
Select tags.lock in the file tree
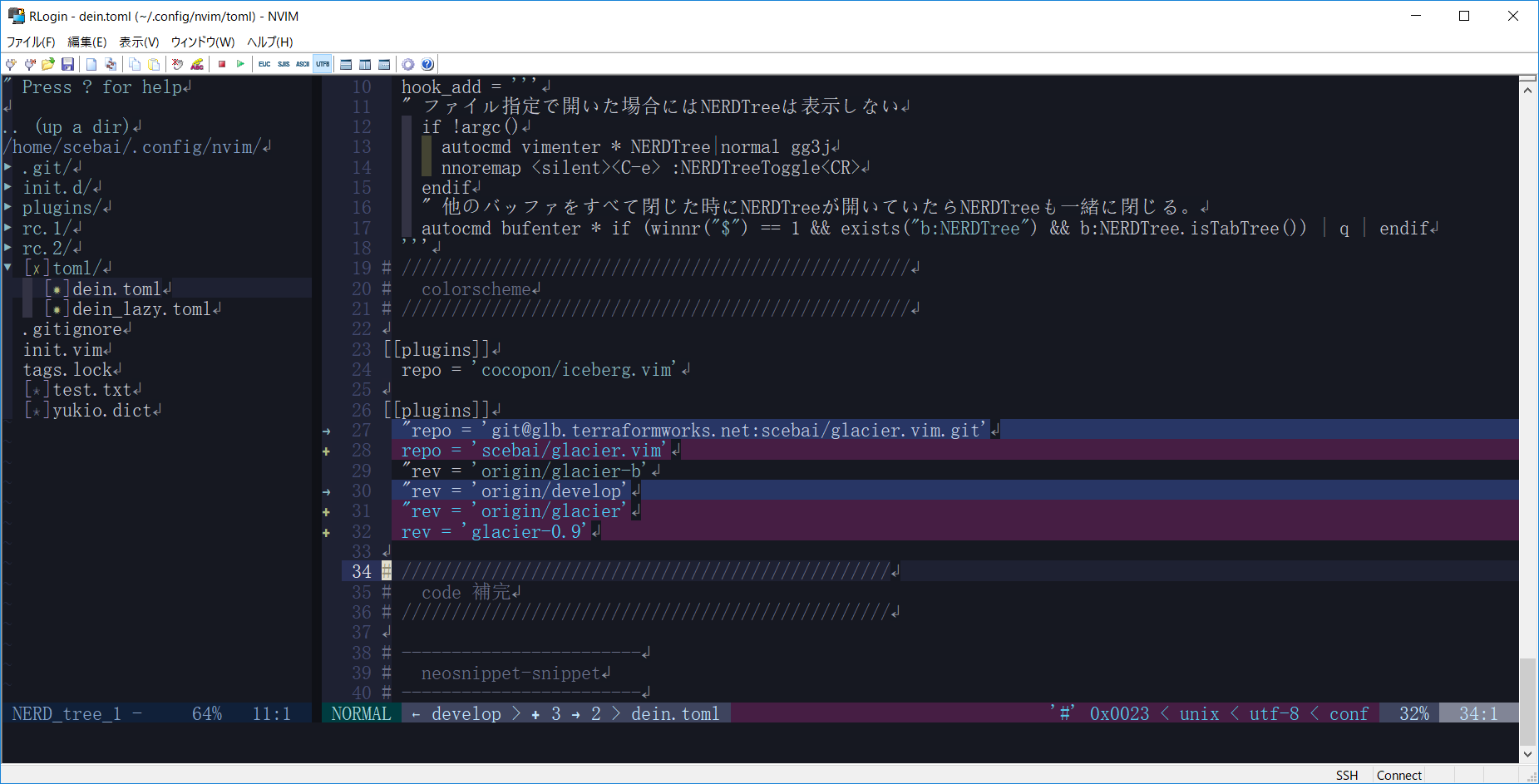click(x=67, y=370)
